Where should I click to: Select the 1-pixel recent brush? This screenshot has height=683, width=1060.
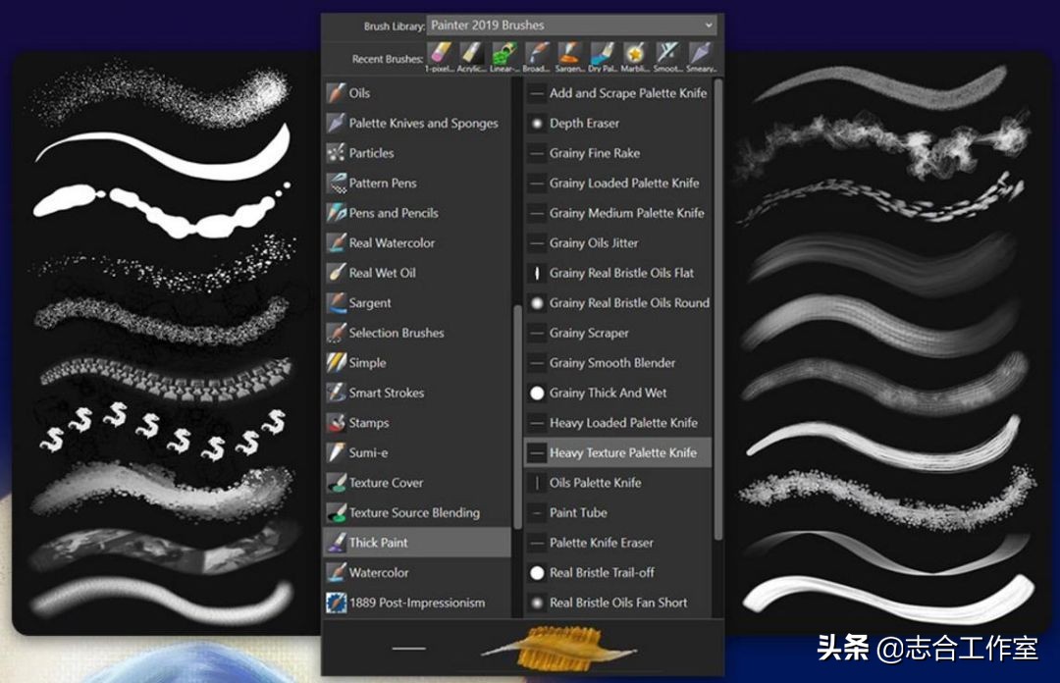[x=440, y=57]
